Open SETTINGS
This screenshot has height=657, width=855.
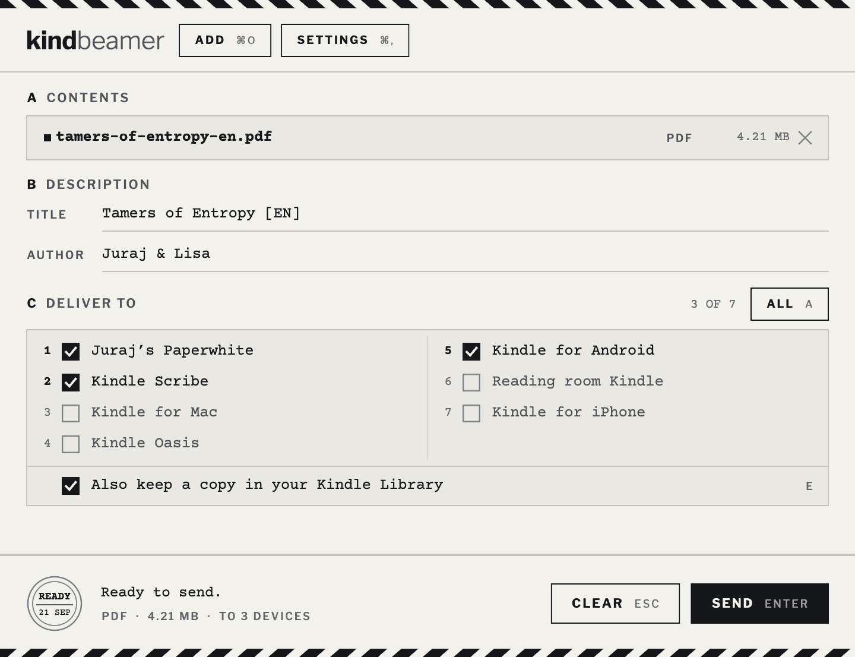(345, 40)
